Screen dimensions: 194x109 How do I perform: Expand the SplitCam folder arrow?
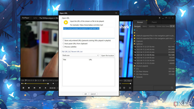174,44
